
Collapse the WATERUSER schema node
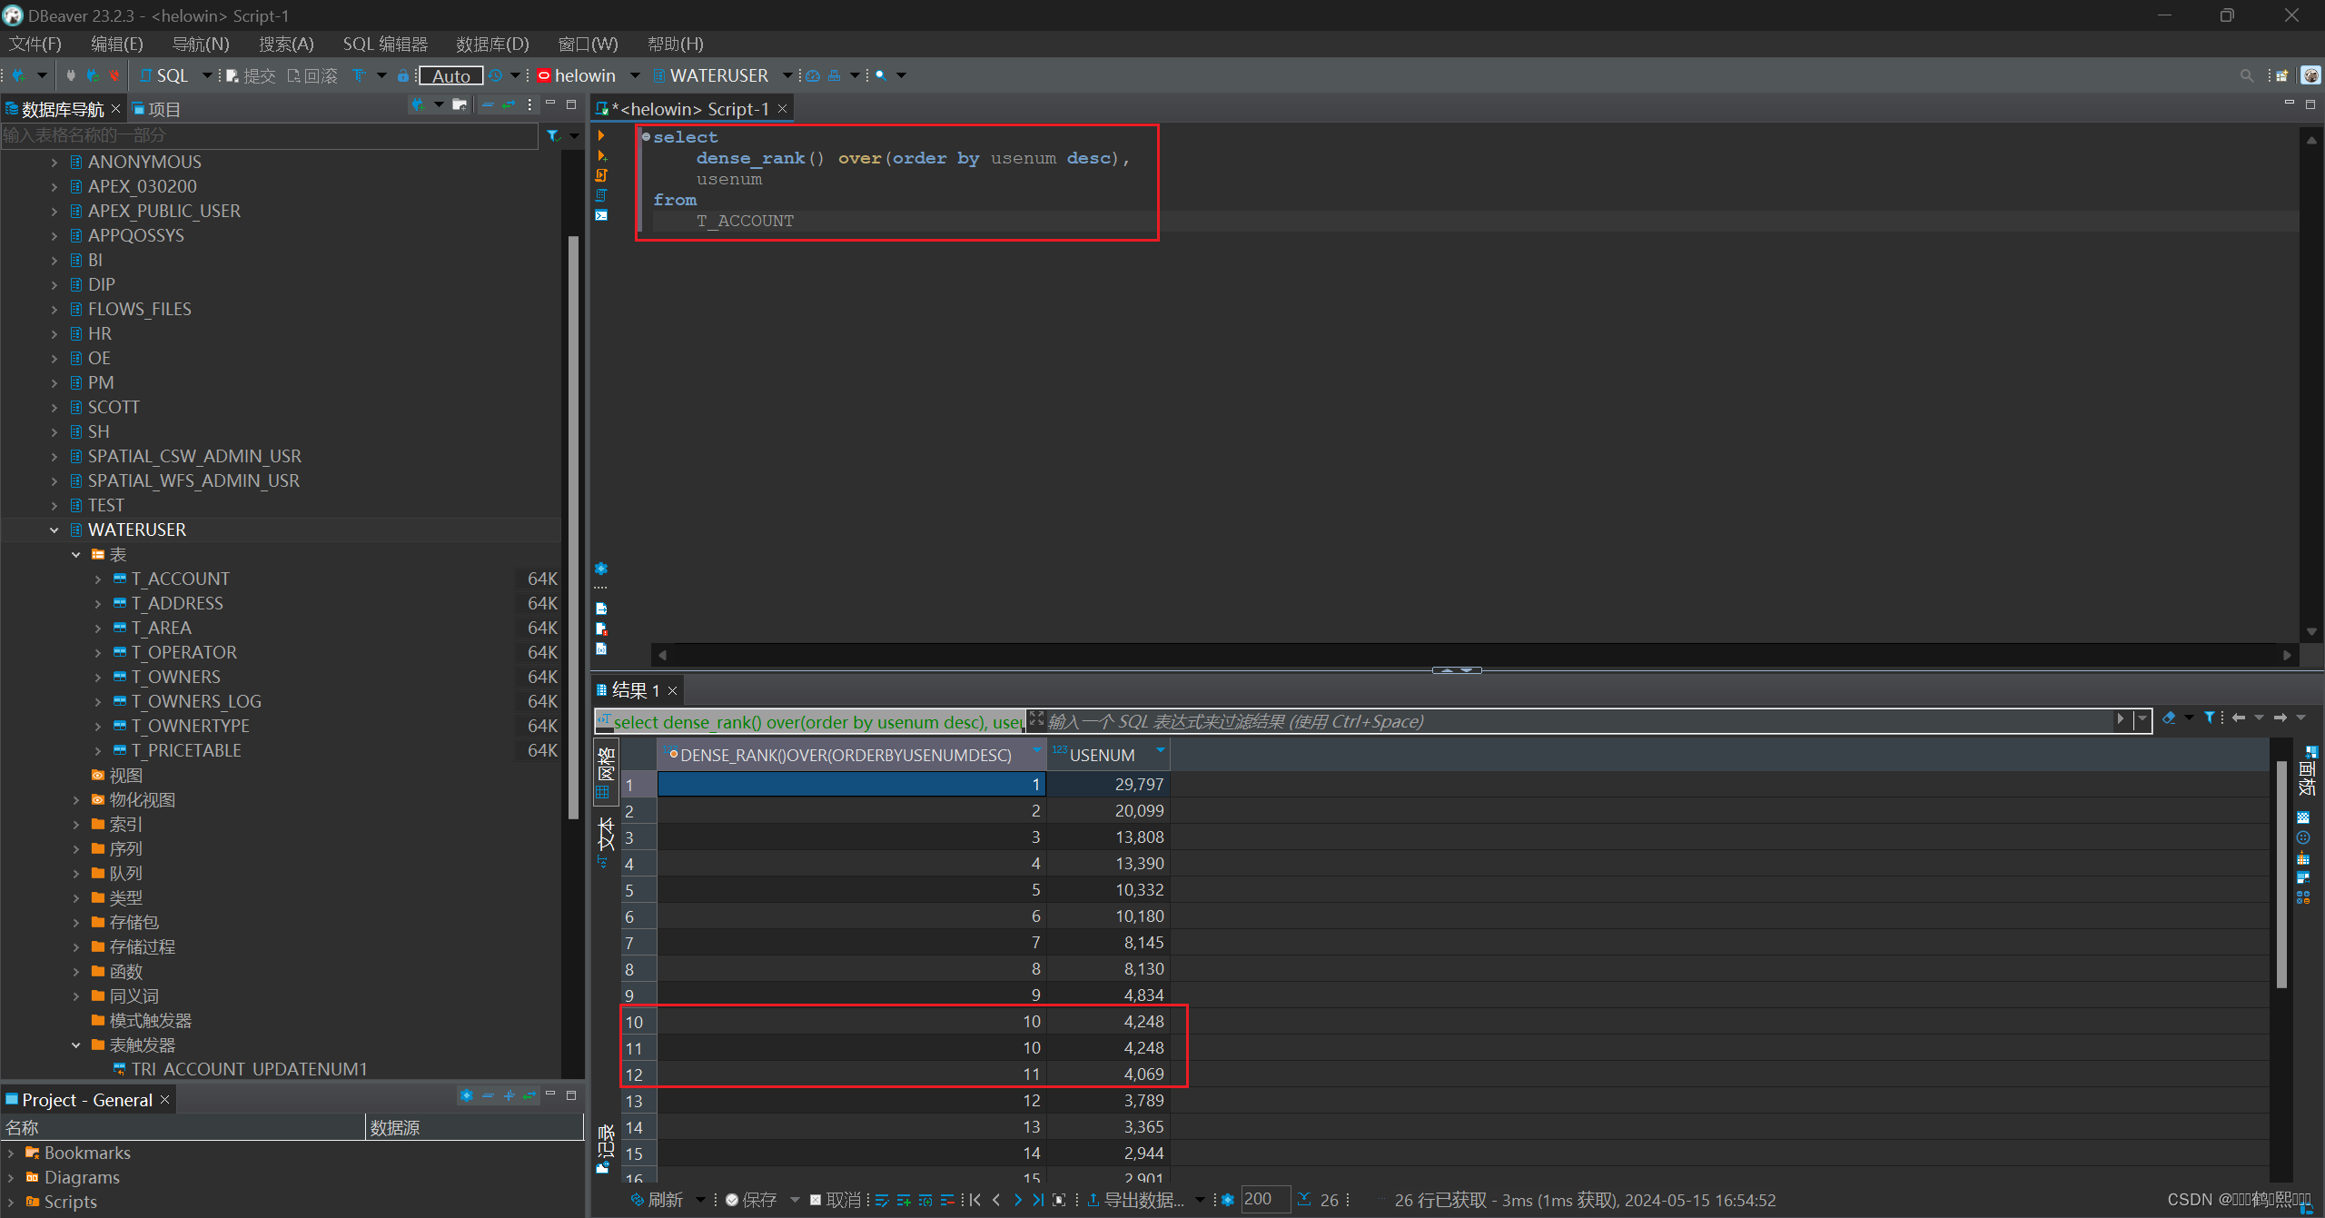pos(54,530)
